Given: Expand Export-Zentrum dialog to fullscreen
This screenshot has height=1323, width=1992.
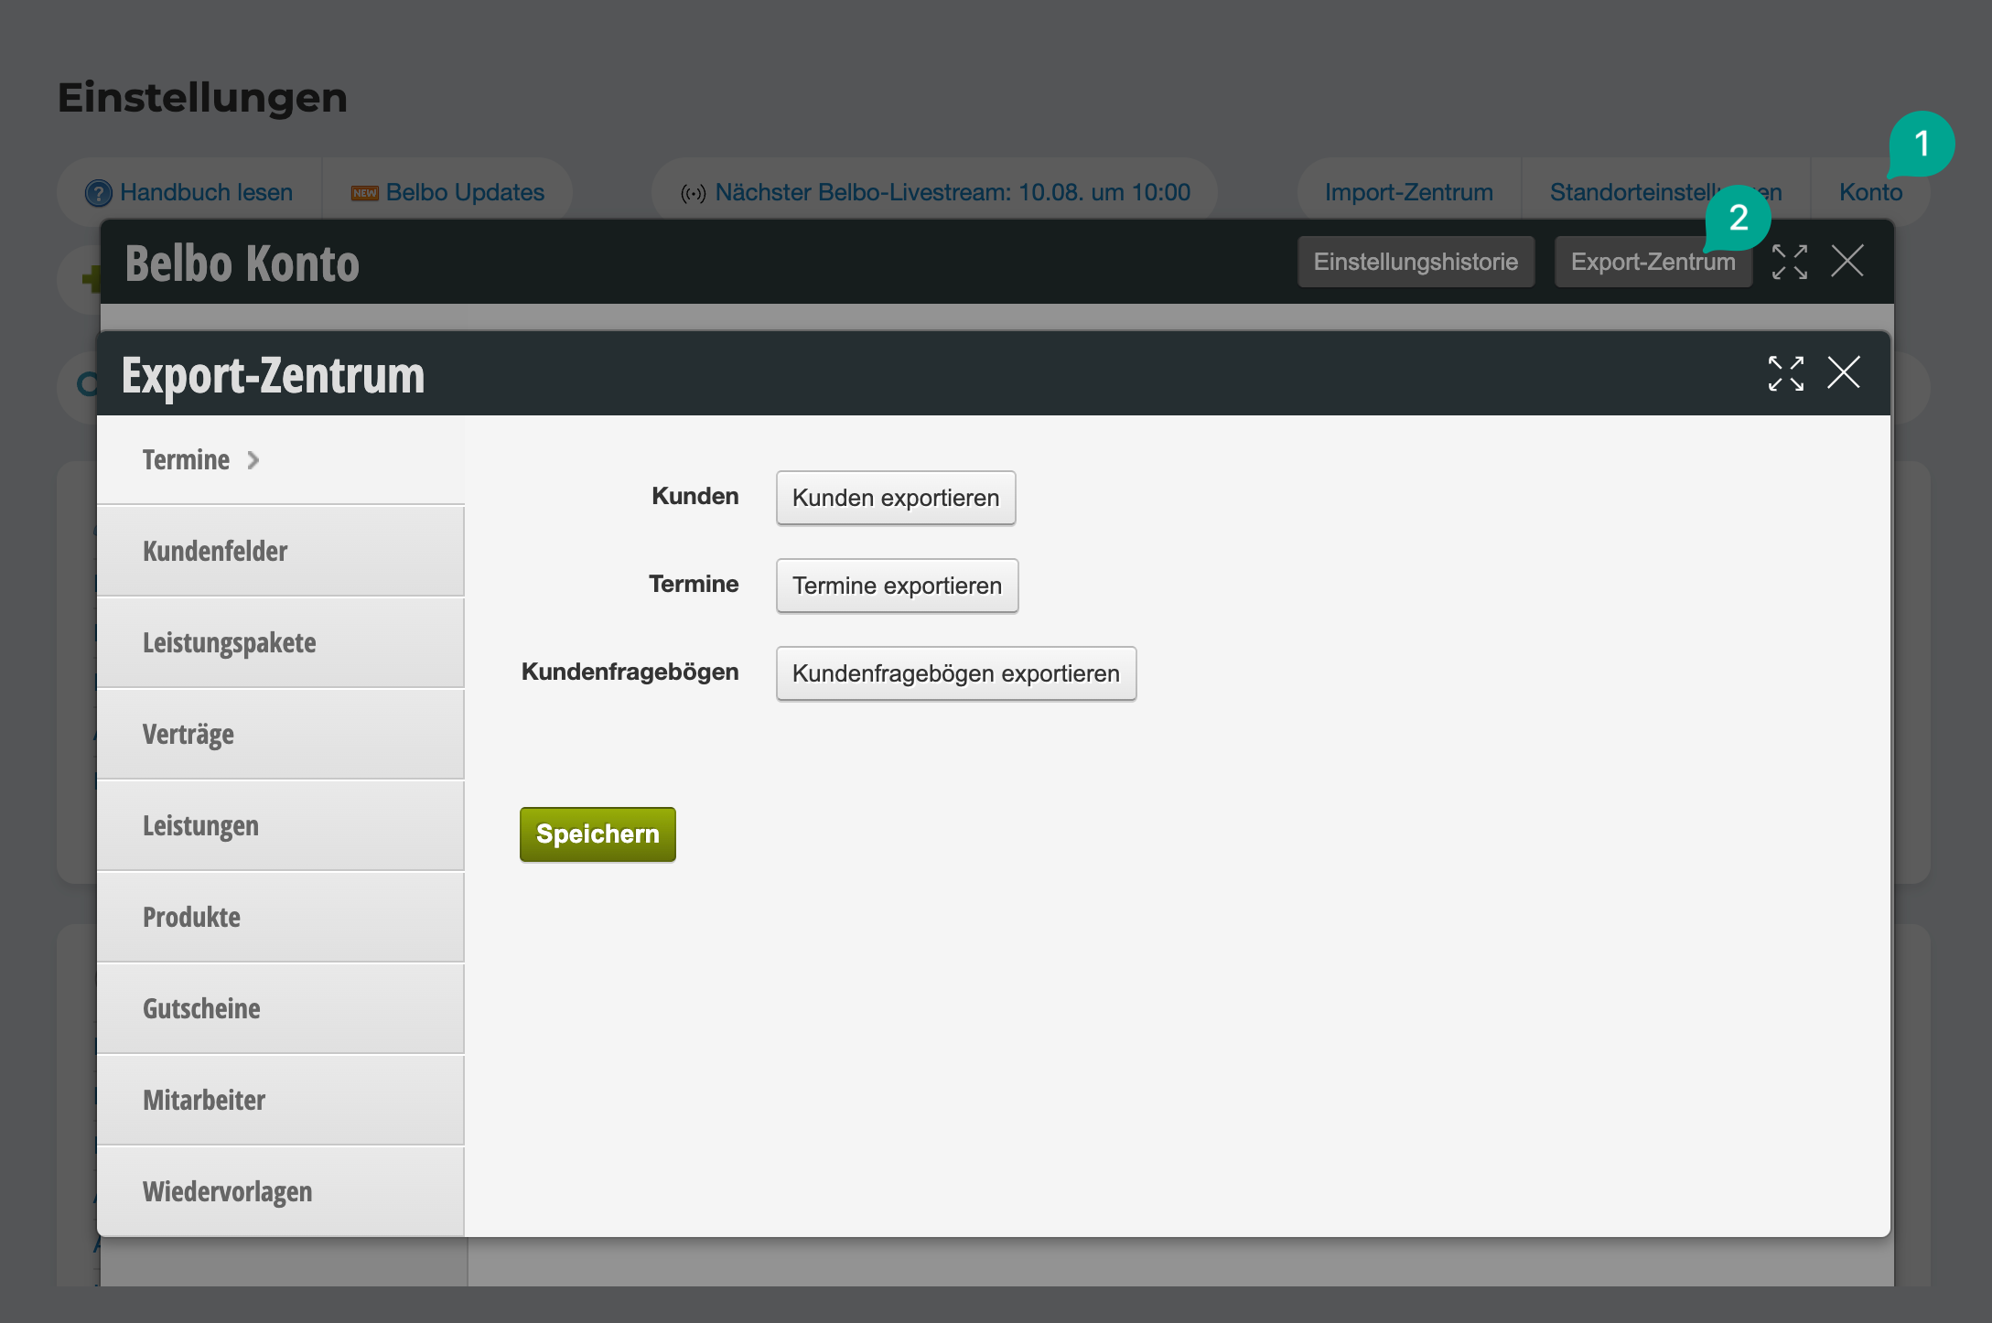Looking at the screenshot, I should click(x=1785, y=373).
